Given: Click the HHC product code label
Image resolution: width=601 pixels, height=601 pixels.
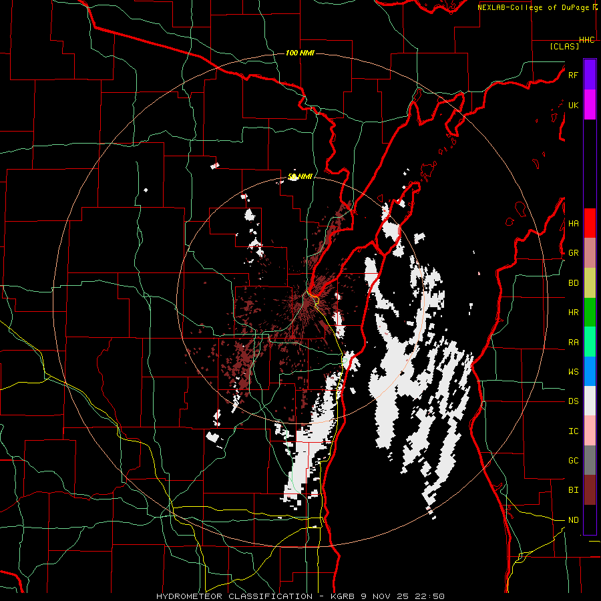Looking at the screenshot, I should [x=587, y=40].
